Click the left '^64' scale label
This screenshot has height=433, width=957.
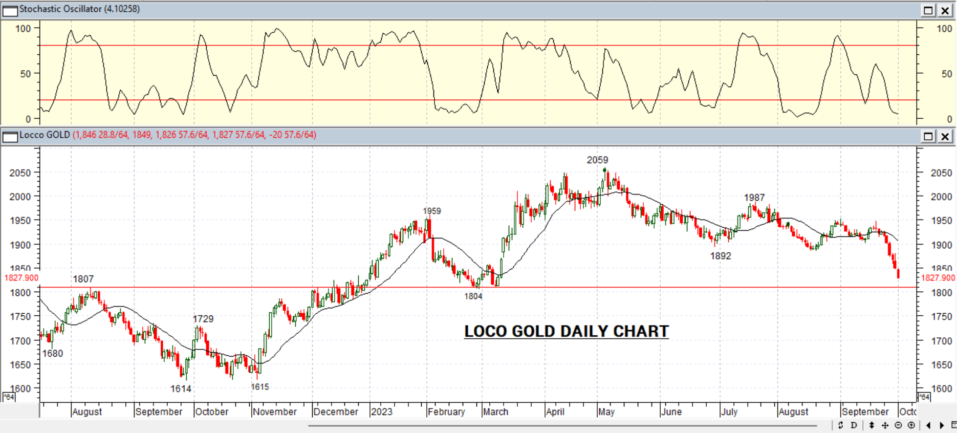[9, 397]
